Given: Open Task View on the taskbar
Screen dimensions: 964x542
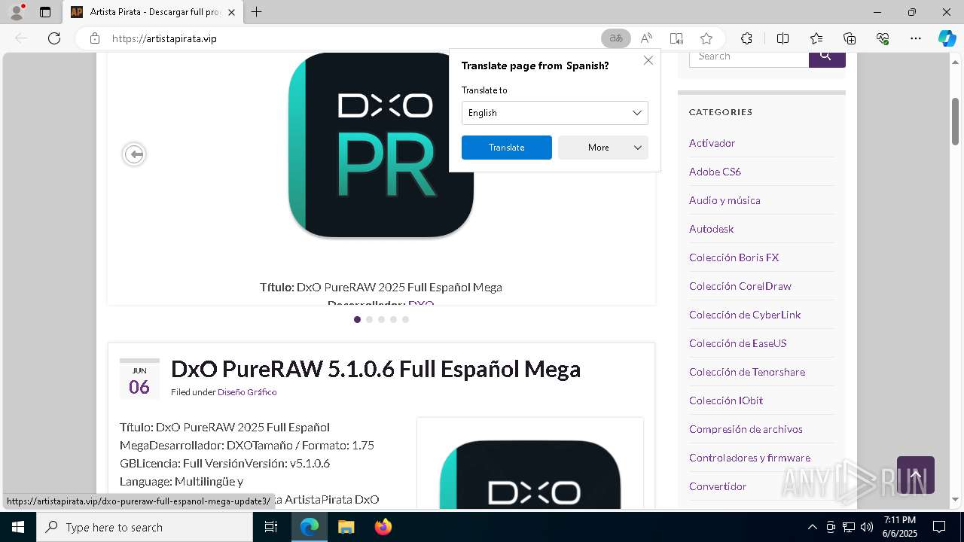Looking at the screenshot, I should (271, 527).
